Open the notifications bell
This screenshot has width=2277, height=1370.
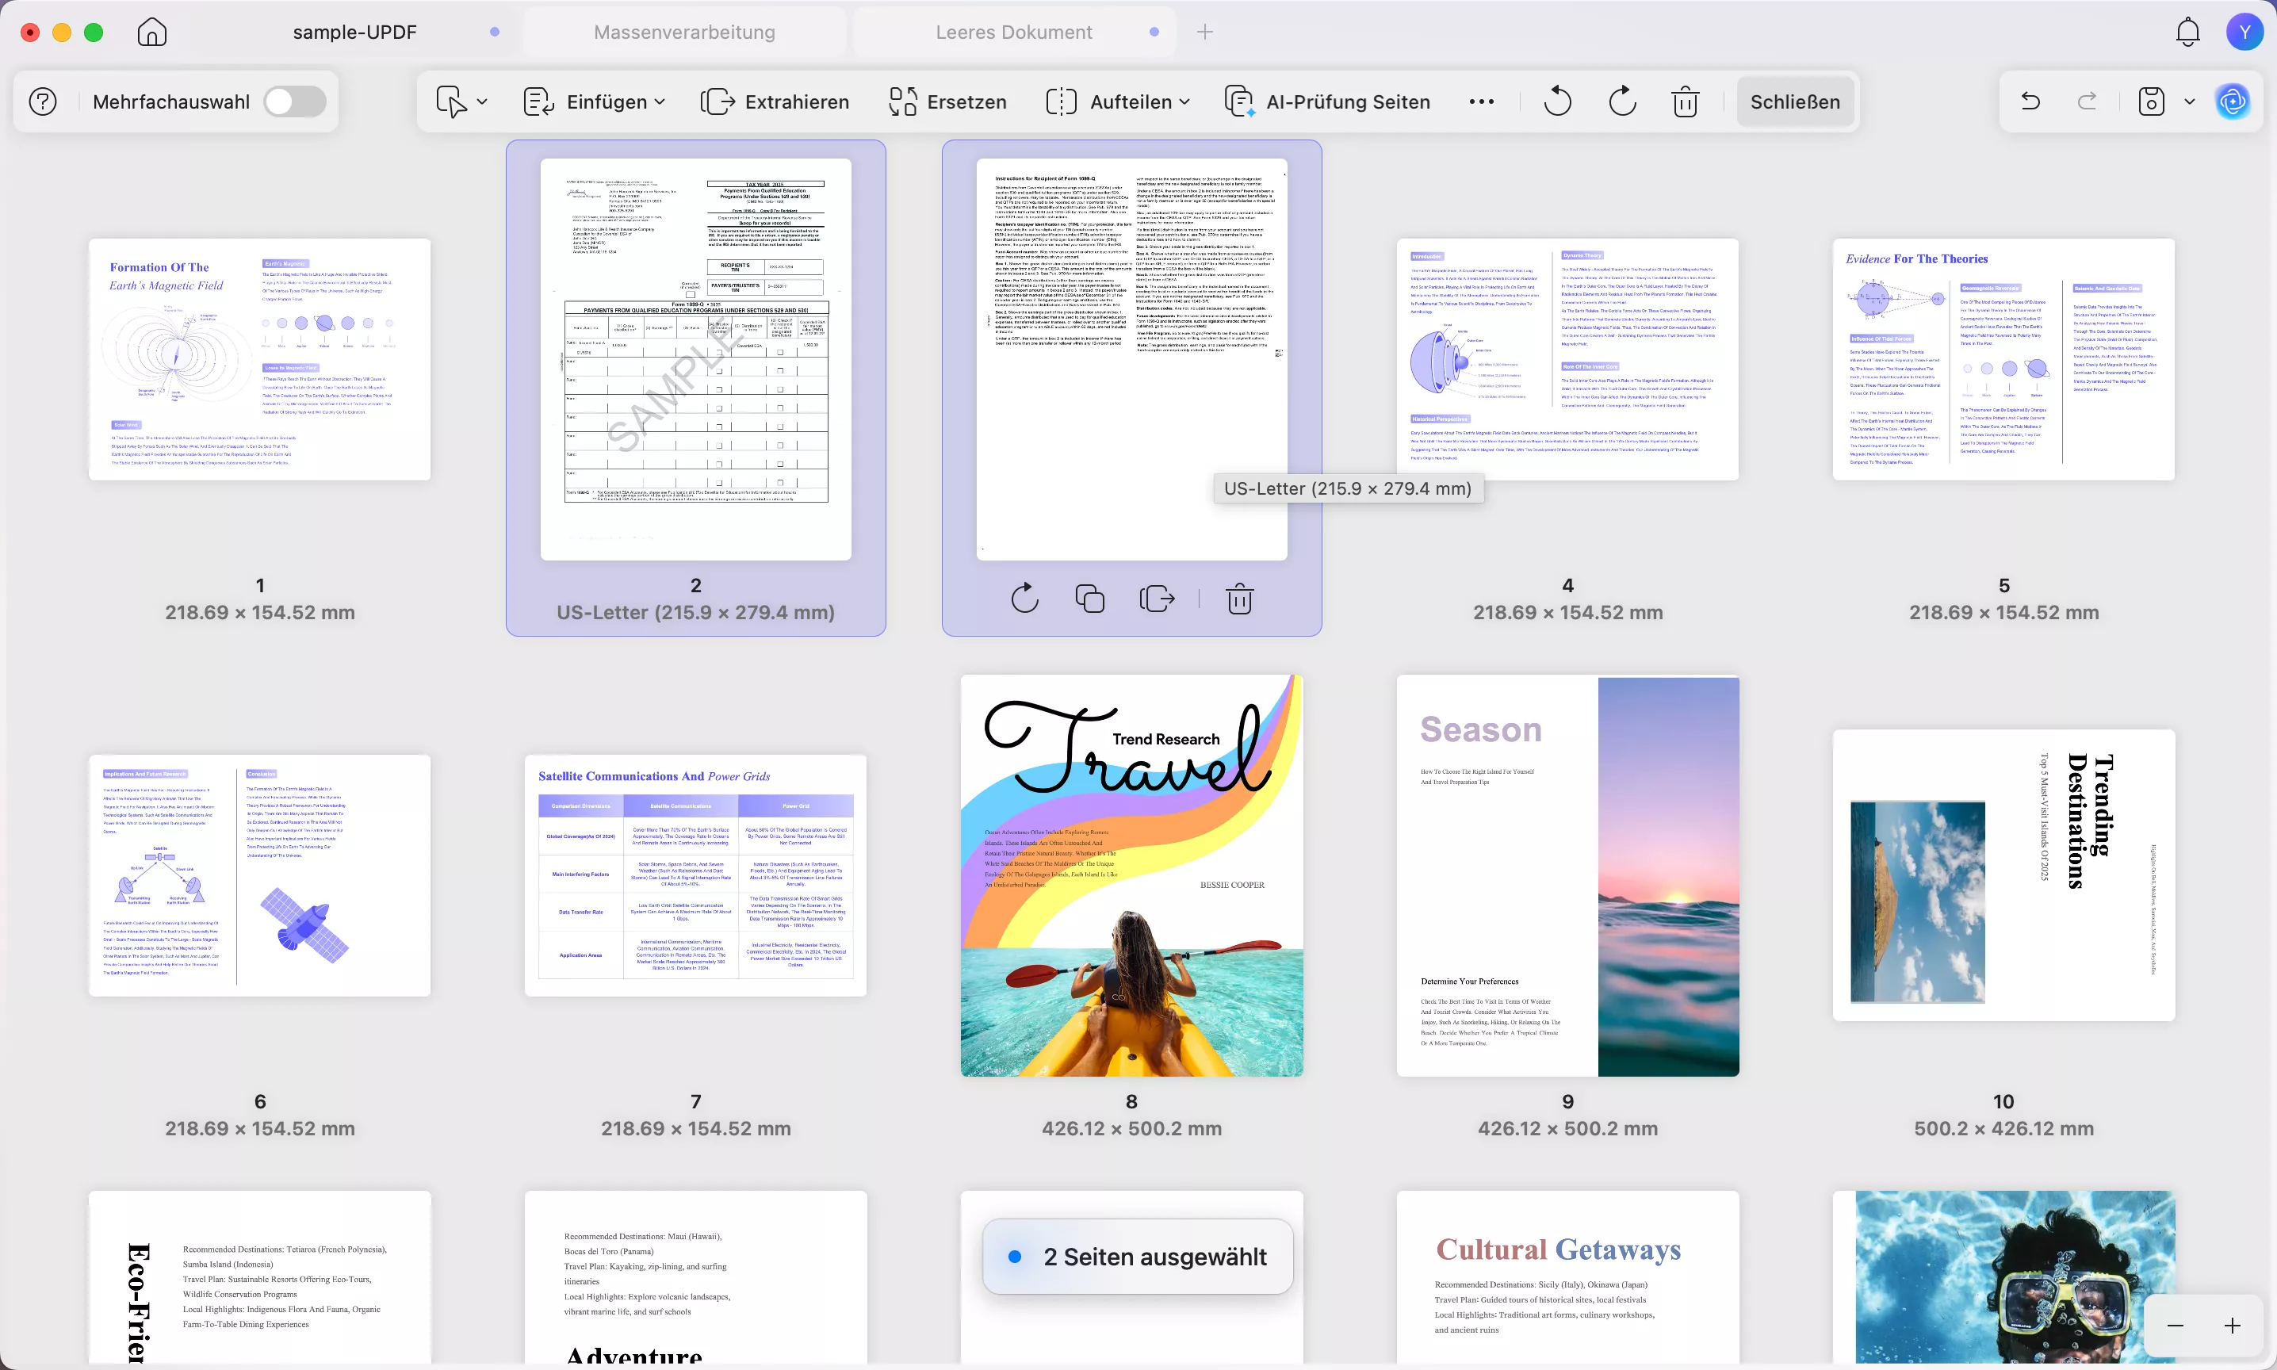pyautogui.click(x=2187, y=33)
